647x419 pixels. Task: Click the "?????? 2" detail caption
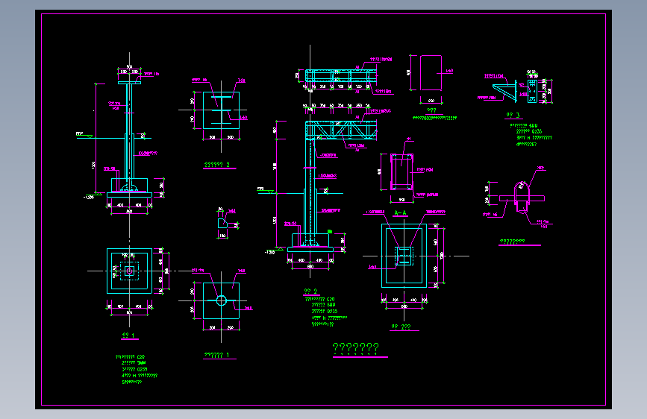pos(217,164)
